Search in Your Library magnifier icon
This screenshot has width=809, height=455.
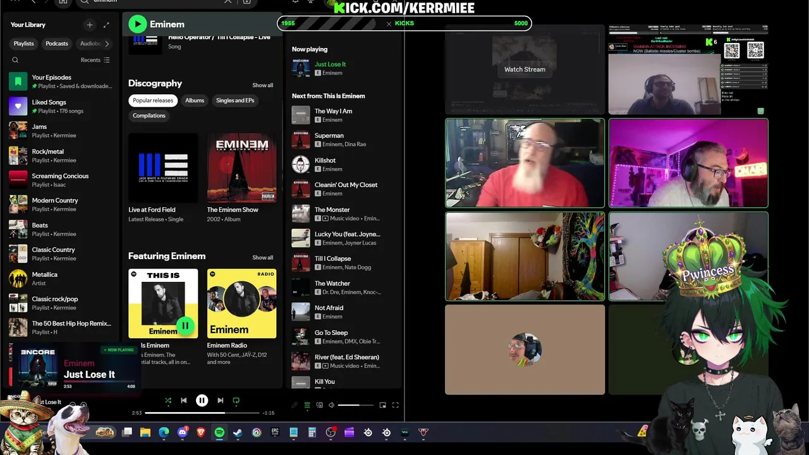click(15, 60)
